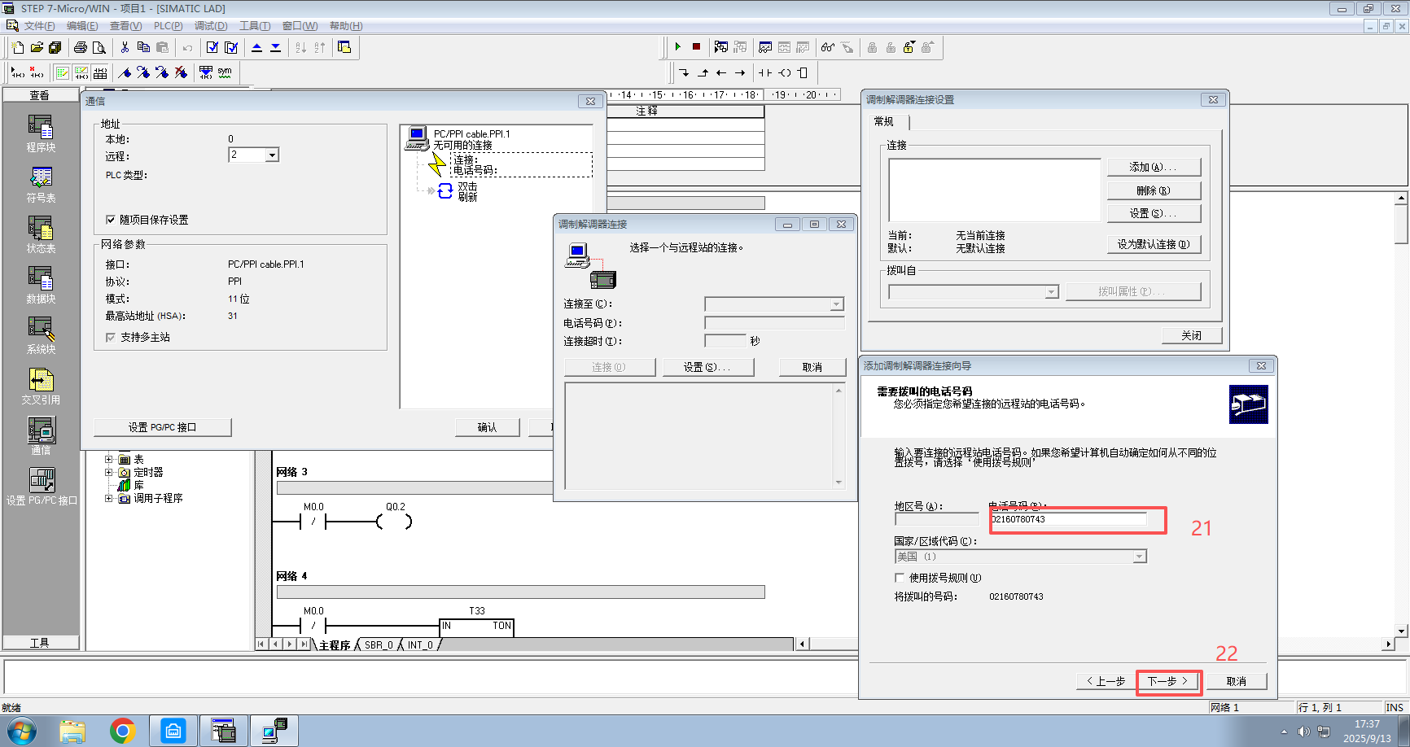
Task: Switch to the SBR_0 tab
Action: point(379,645)
